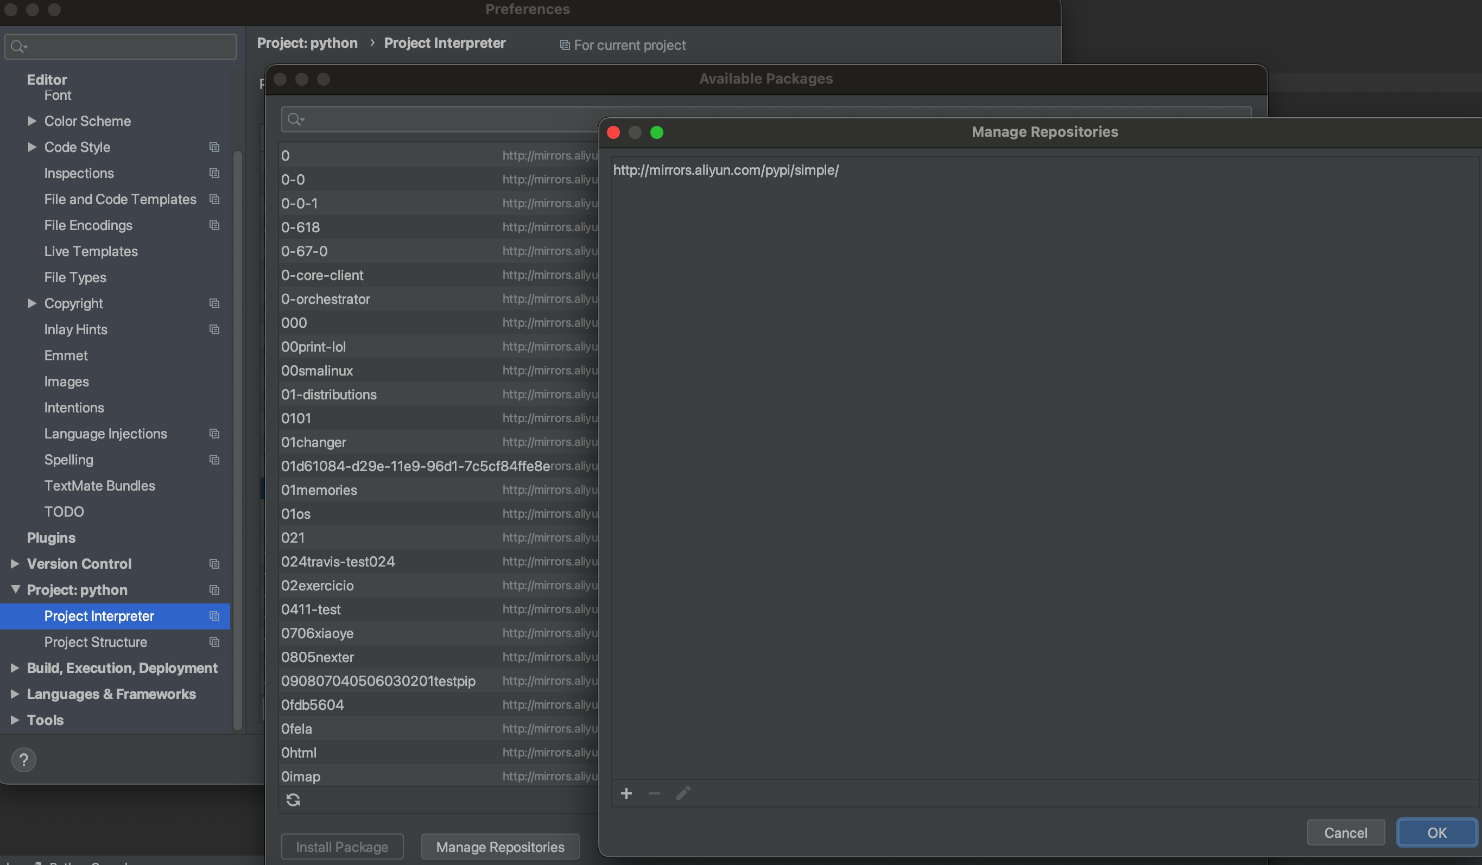This screenshot has width=1482, height=865.
Task: Click the Inlay Hints settings icon
Action: tap(213, 329)
